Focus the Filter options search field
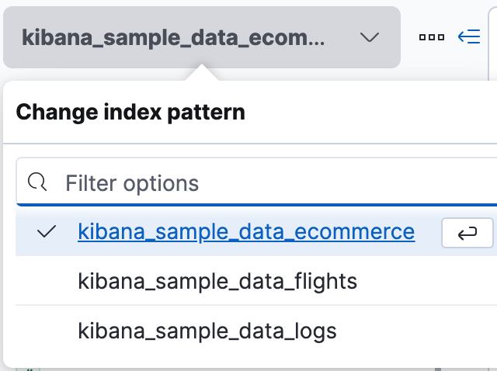The width and height of the screenshot is (497, 371). tap(264, 182)
